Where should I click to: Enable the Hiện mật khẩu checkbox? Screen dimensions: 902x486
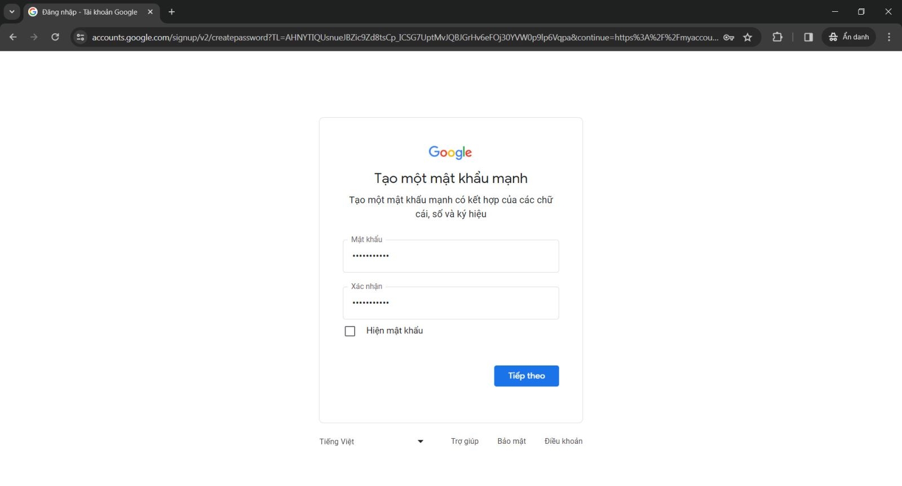[x=350, y=331]
